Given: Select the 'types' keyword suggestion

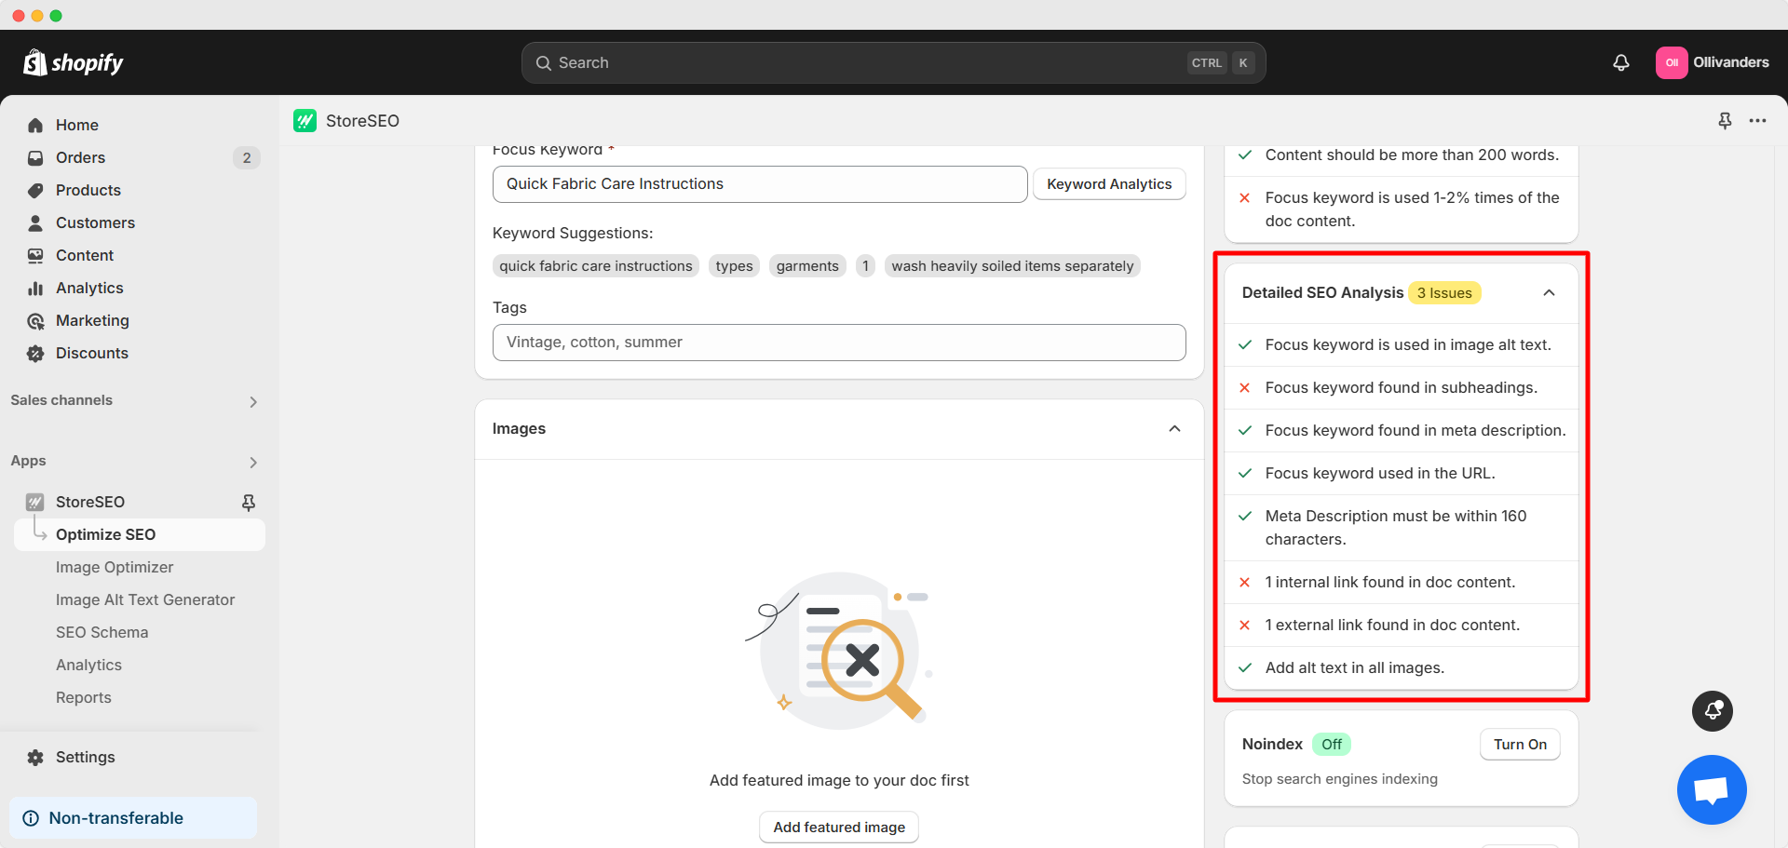Looking at the screenshot, I should pos(734,266).
